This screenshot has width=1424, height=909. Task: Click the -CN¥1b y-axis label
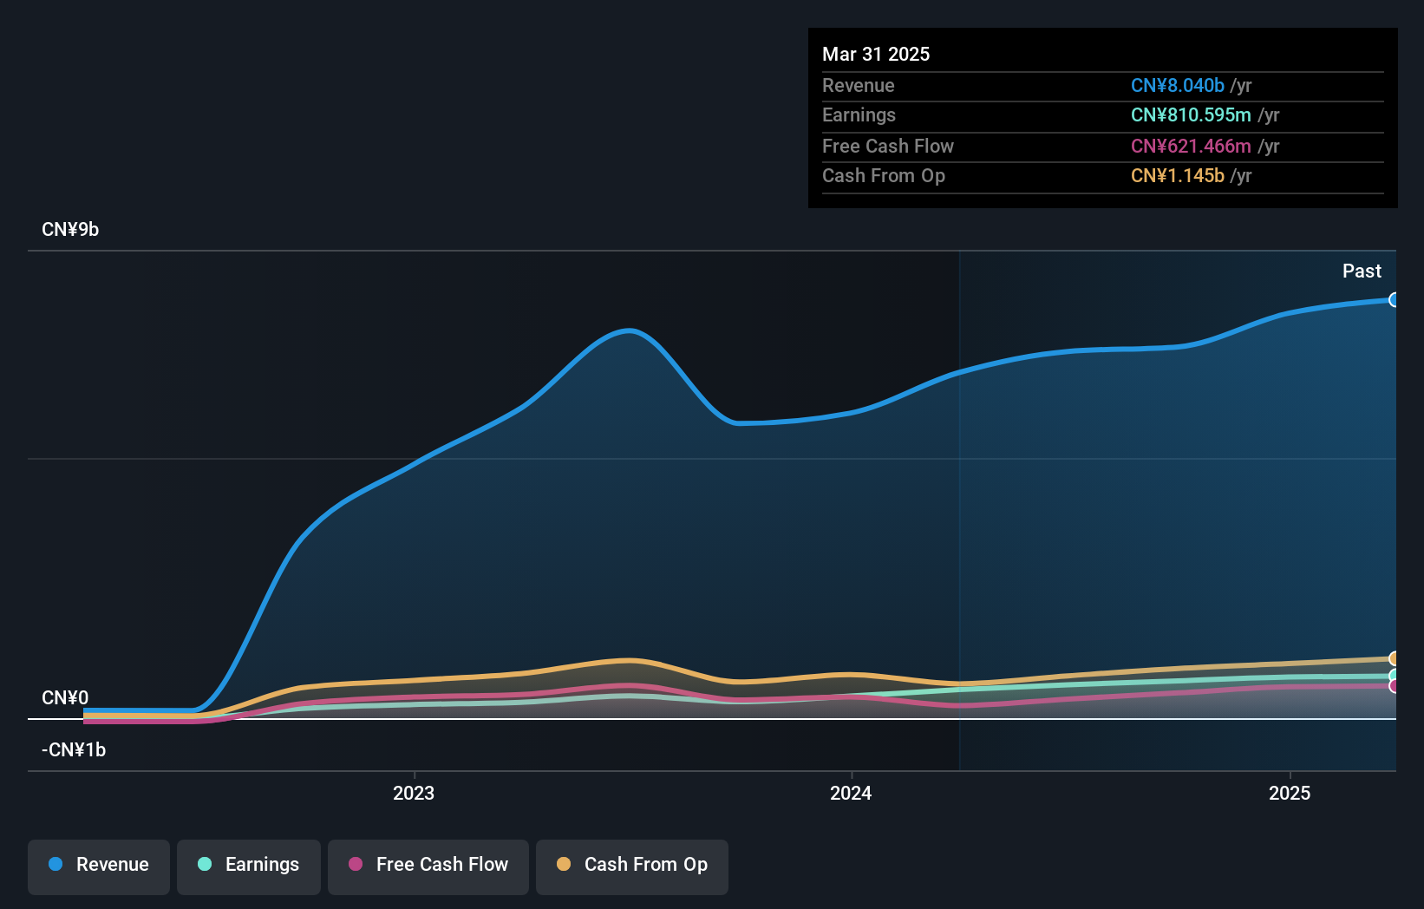pos(74,749)
